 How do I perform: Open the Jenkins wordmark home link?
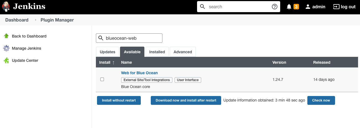tap(29, 6)
